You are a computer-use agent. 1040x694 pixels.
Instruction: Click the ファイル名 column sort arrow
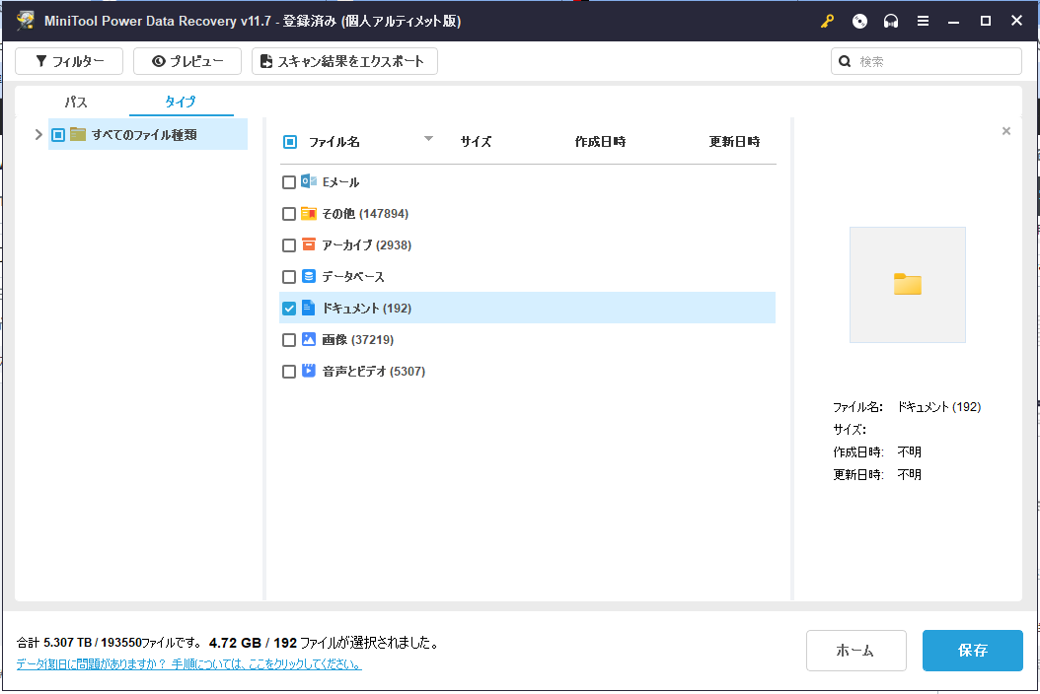[x=428, y=139]
